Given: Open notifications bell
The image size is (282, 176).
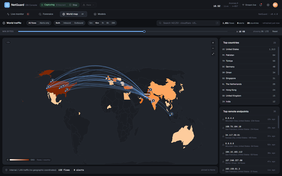Looking at the screenshot, I should [x=261, y=5].
